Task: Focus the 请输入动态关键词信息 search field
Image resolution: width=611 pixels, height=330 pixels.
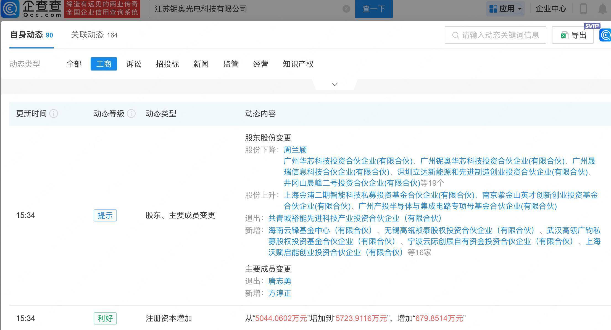Action: (496, 35)
